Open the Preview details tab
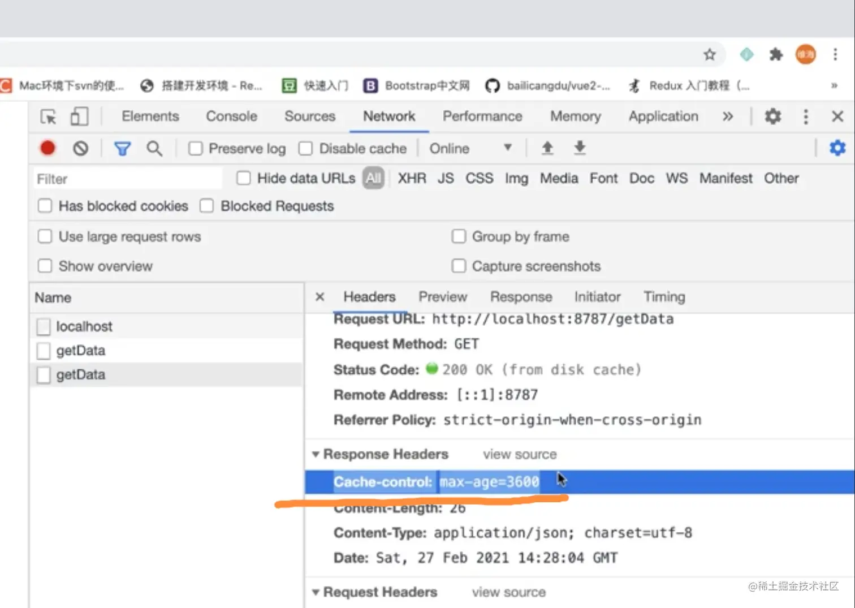 443,297
